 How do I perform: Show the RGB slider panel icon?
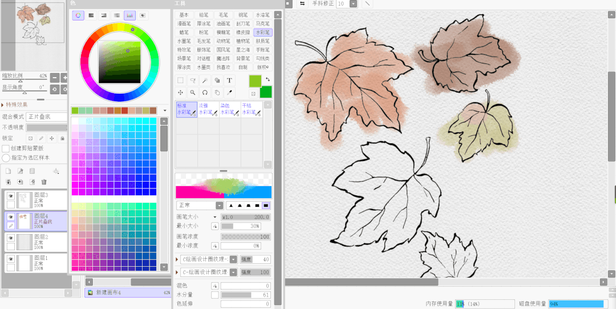(x=91, y=15)
